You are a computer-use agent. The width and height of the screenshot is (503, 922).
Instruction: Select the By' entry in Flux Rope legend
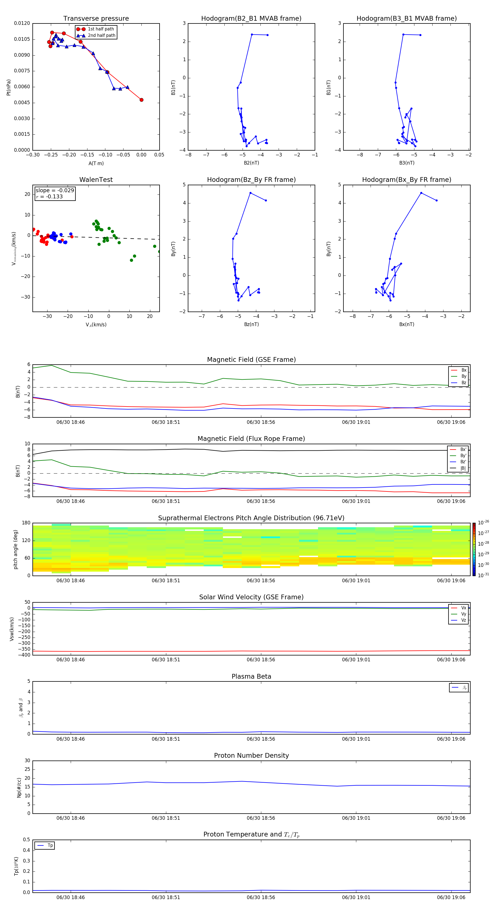[458, 456]
